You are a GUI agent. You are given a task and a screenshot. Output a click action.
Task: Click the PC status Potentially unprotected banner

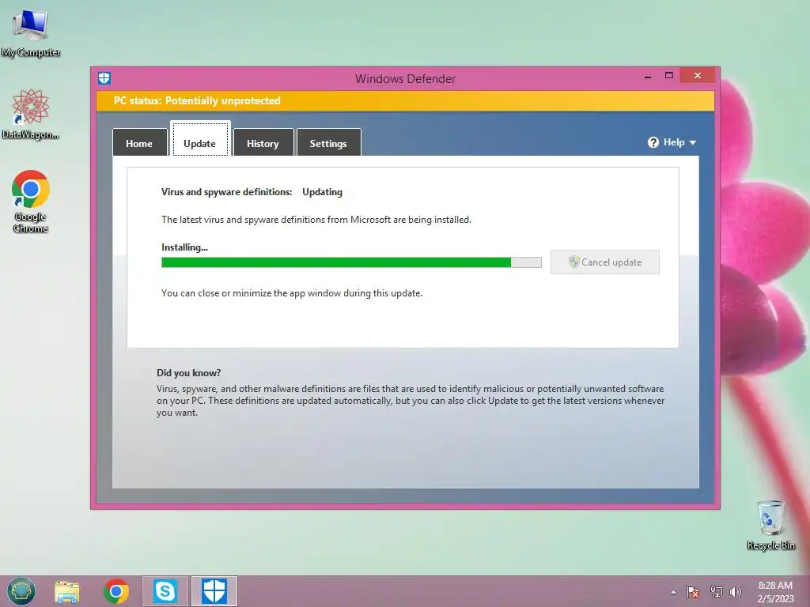(x=405, y=100)
